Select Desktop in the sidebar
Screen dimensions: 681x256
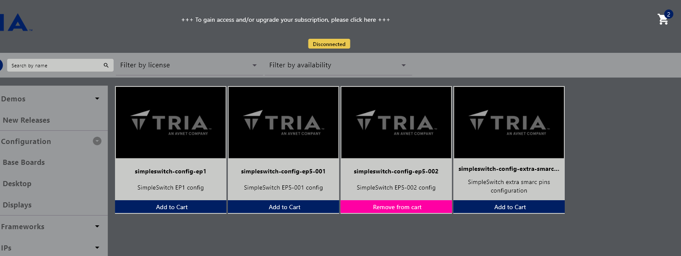17,184
